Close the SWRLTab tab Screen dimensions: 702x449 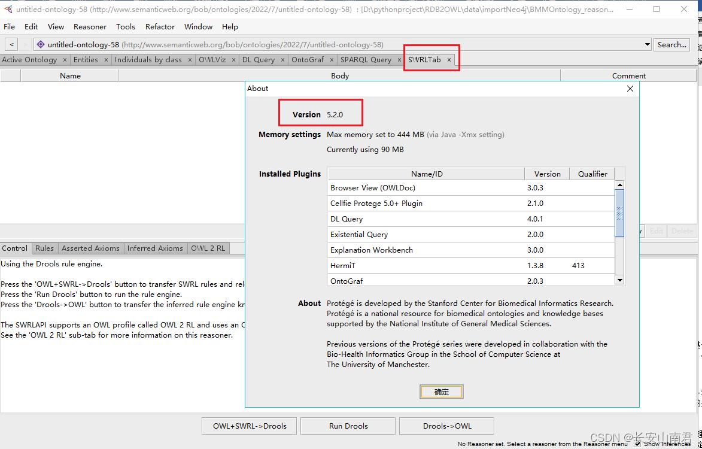click(x=449, y=59)
